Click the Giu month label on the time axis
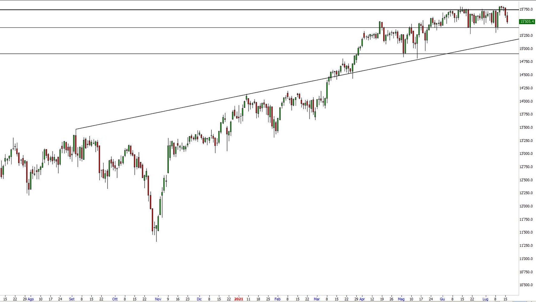This screenshot has width=536, height=302. tap(442, 299)
